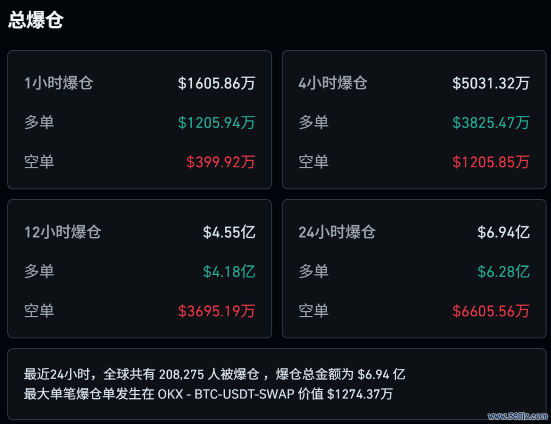Select the 24小时爆仓 card title
Viewport: 551px width, 424px height.
coord(337,232)
